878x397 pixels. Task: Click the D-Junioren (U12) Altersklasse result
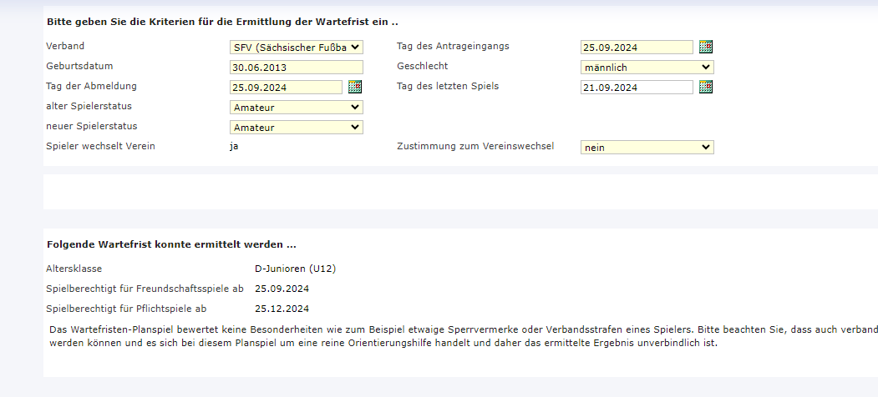tap(295, 269)
